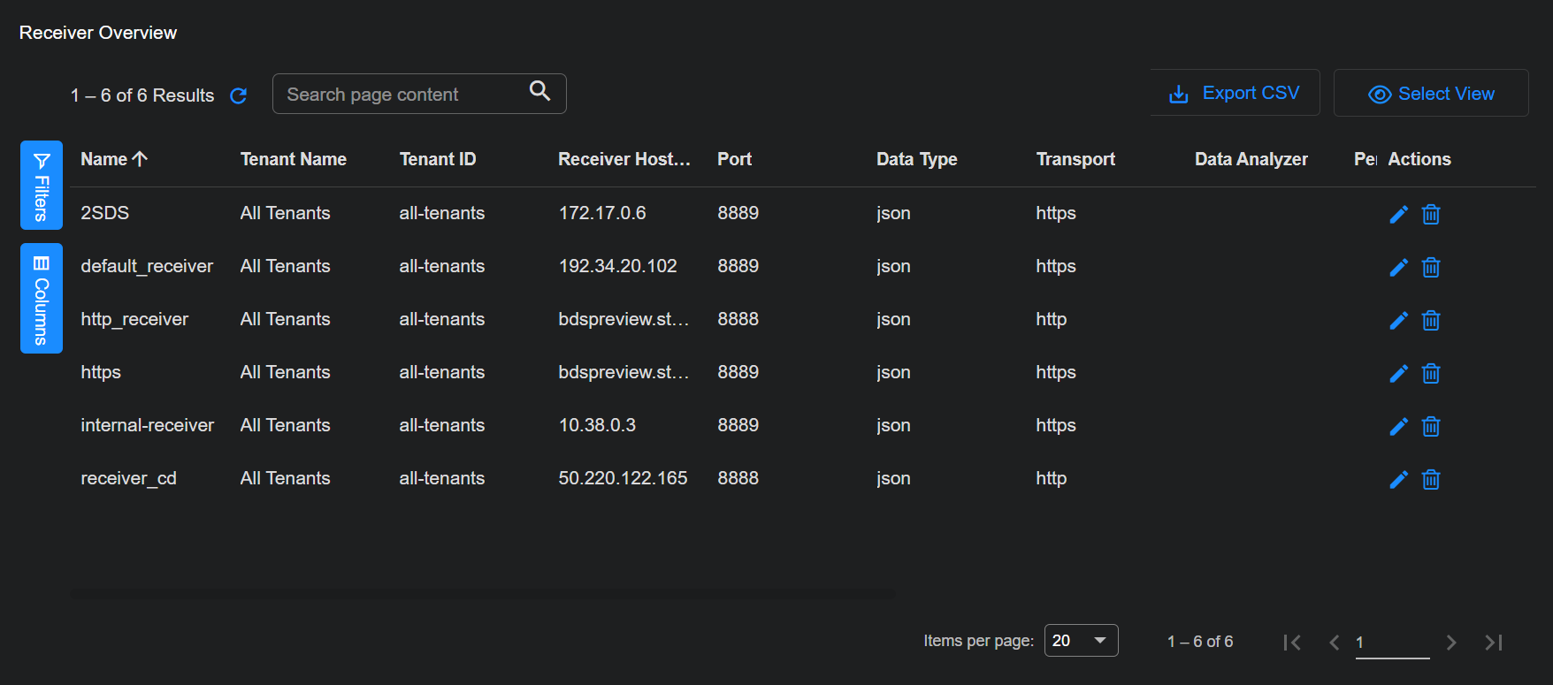Screen dimensions: 1553x685
Task: Edit the 2SDS receiver
Action: tap(1398, 215)
